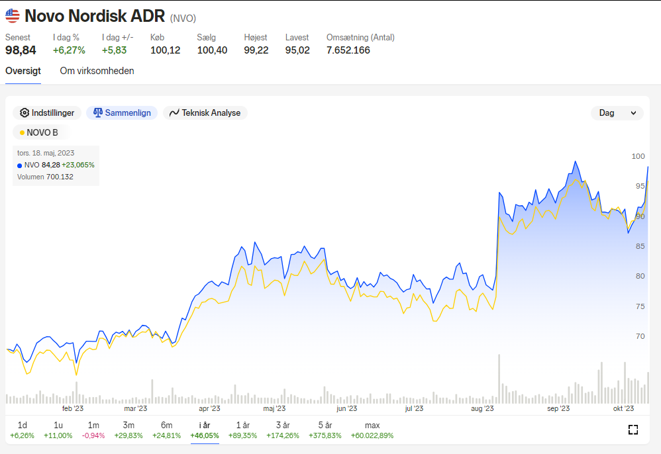
Task: Click the maj '23 axis label
Action: coord(274,408)
